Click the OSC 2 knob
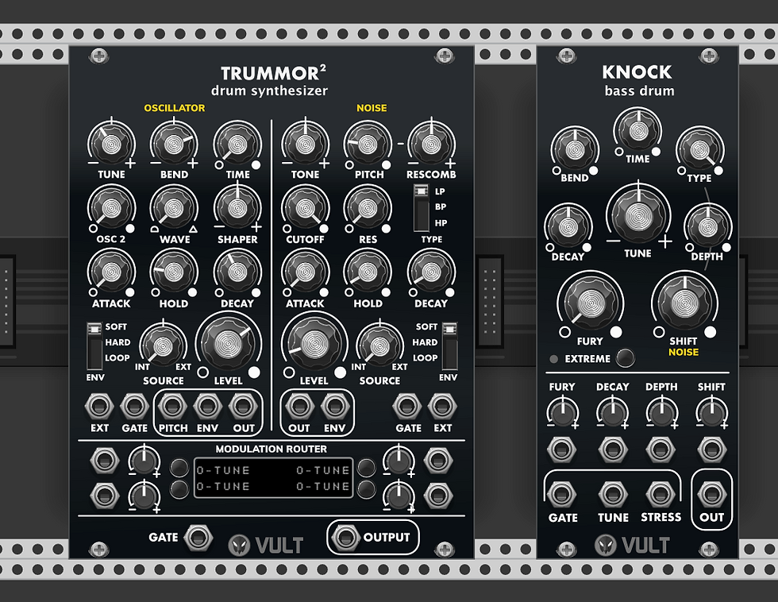 pyautogui.click(x=111, y=208)
